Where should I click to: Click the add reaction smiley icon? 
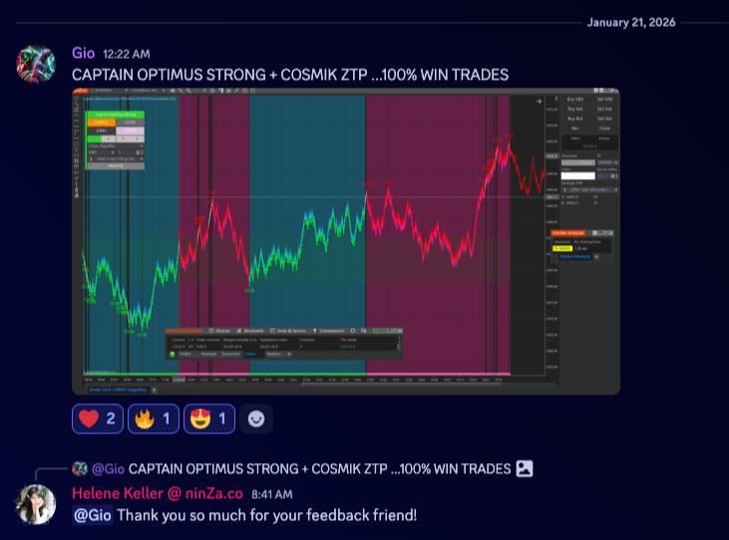pyautogui.click(x=256, y=419)
